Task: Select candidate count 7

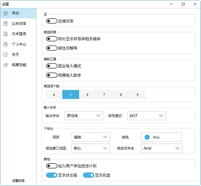Action: pyautogui.click(x=104, y=95)
